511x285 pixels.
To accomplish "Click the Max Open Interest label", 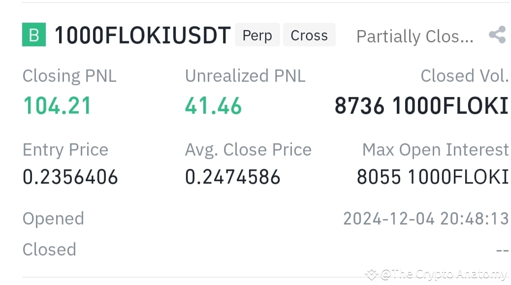I will 435,150.
